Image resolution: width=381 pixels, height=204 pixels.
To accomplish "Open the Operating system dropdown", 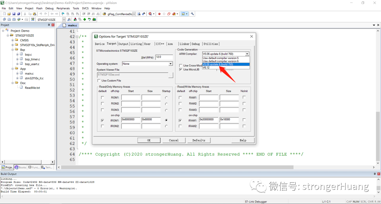I will [170, 64].
